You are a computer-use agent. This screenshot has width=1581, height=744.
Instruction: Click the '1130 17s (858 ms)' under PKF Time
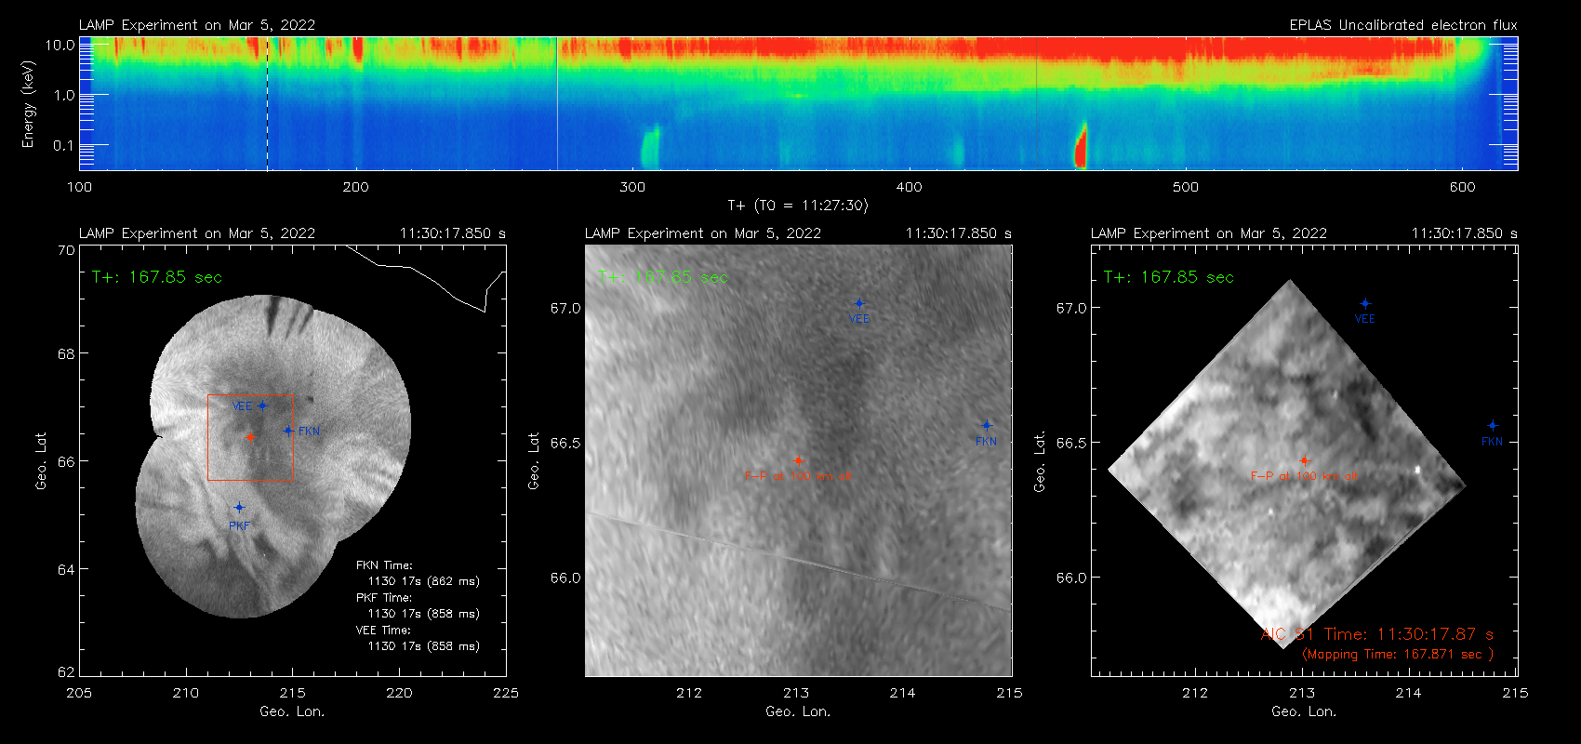click(424, 614)
